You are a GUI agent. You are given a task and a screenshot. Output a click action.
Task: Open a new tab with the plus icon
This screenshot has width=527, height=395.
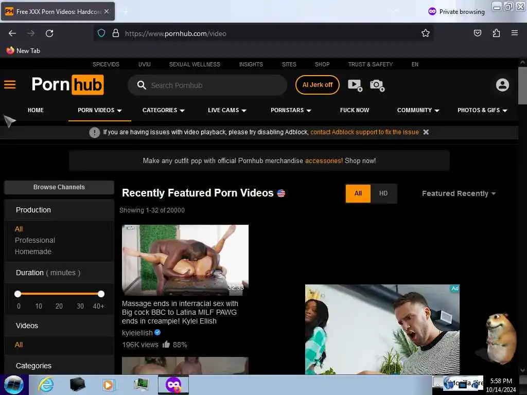[126, 12]
